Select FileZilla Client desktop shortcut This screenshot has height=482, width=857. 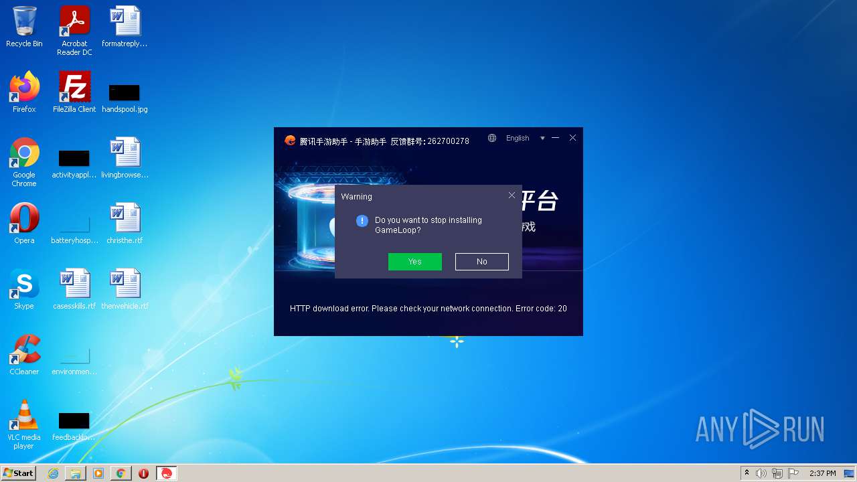[x=74, y=92]
